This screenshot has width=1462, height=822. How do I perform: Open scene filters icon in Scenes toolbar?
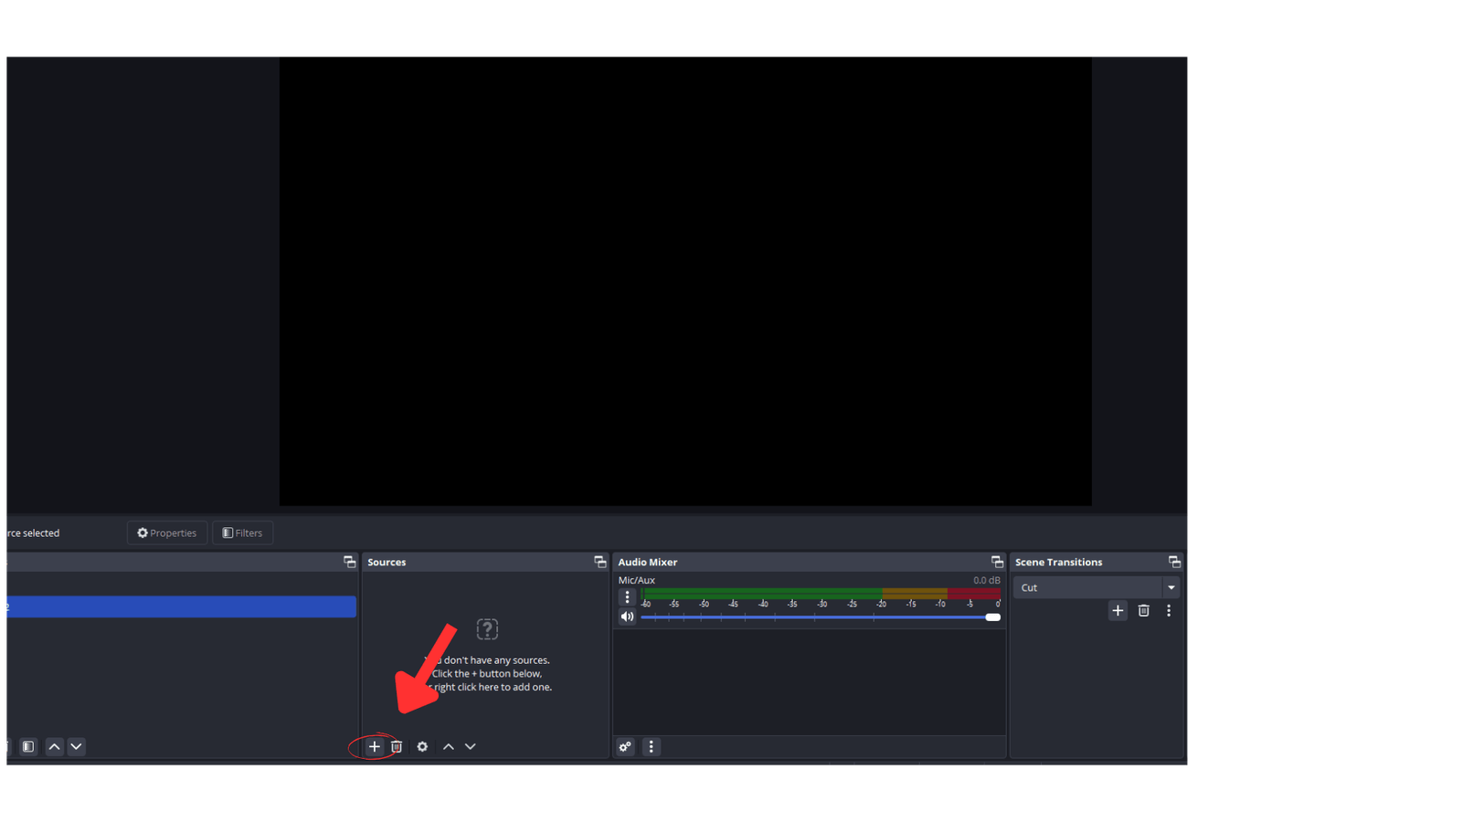[x=28, y=746]
